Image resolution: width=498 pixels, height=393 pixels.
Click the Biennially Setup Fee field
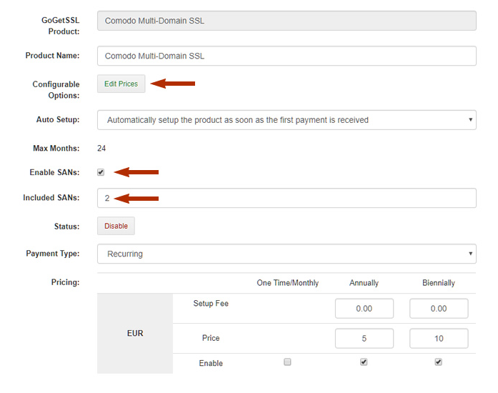(x=439, y=308)
